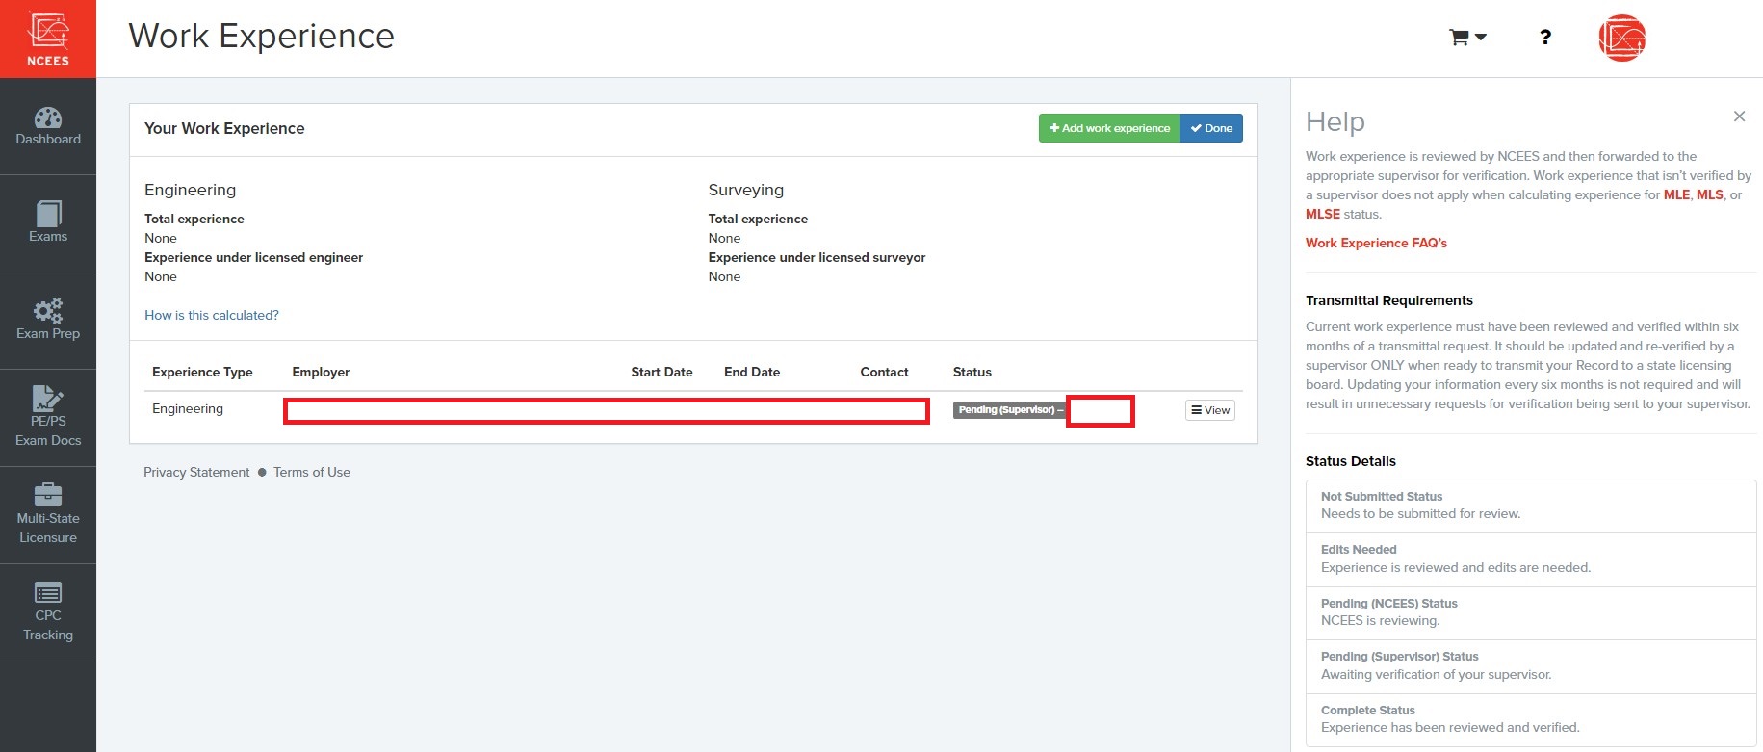
Task: Click the Contact column header
Action: pyautogui.click(x=884, y=372)
